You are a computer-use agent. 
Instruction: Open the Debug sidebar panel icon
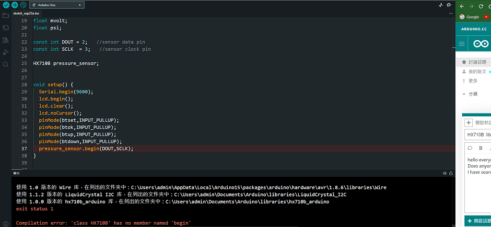coord(6,52)
